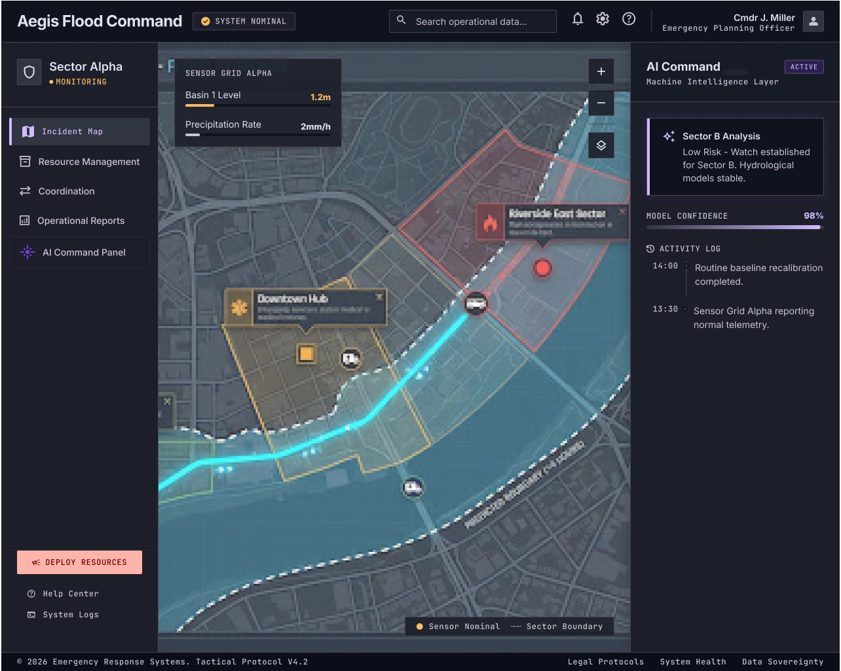Click the 98% model confidence value
This screenshot has height=671, width=841.
click(813, 215)
